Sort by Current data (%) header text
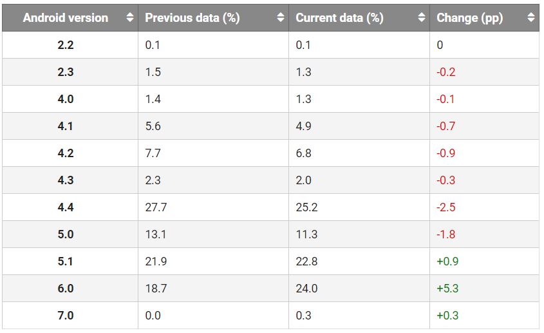The height and width of the screenshot is (333, 544). point(339,18)
